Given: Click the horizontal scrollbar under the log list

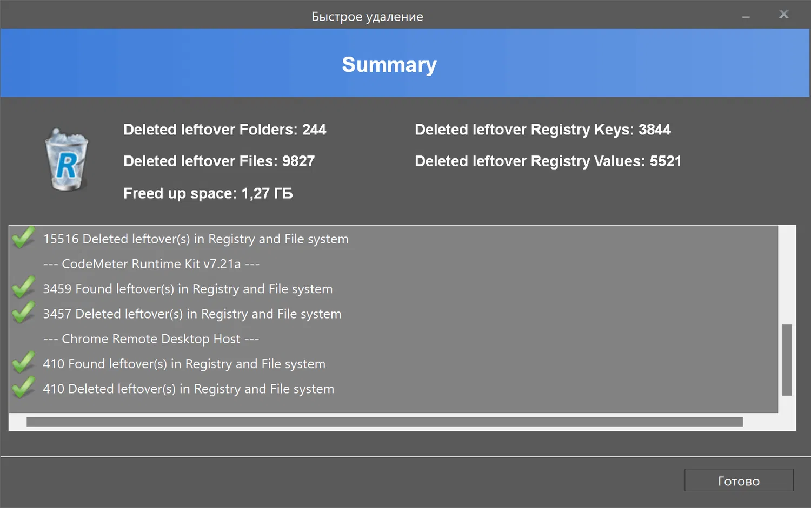Looking at the screenshot, I should (x=384, y=422).
